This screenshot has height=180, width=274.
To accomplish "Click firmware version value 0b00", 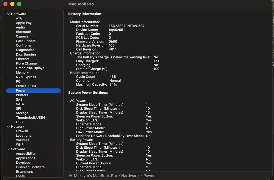I will tap(113, 42).
